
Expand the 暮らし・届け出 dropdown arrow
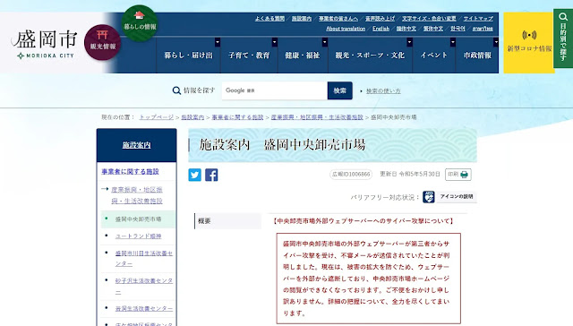click(x=218, y=42)
